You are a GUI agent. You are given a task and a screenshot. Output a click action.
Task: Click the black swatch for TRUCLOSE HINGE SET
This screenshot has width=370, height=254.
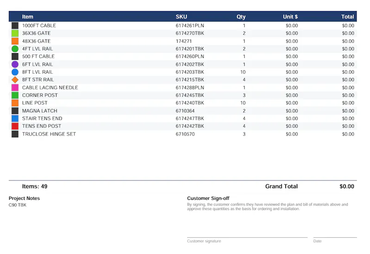tap(15, 134)
